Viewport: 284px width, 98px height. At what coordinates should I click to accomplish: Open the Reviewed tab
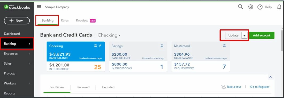coord(83,87)
